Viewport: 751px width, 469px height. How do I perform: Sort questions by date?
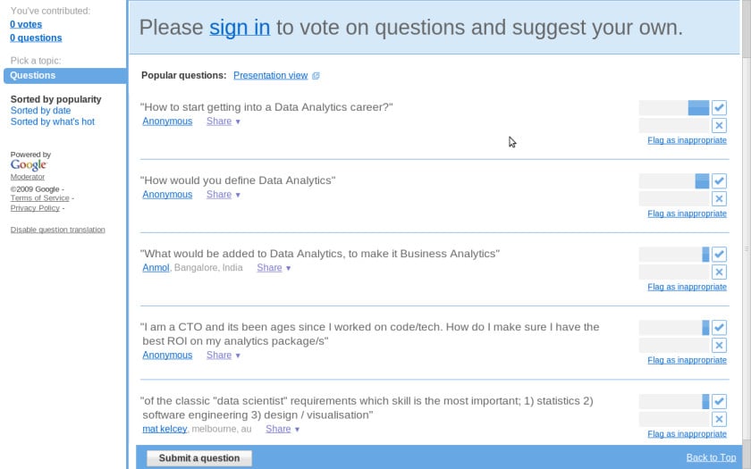pyautogui.click(x=40, y=111)
